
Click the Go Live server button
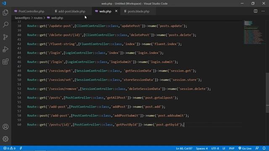245,148
